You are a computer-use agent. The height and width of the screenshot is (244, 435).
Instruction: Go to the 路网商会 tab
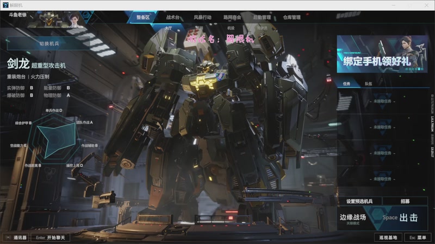232,17
